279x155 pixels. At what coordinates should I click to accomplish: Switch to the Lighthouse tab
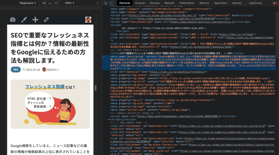click(255, 3)
